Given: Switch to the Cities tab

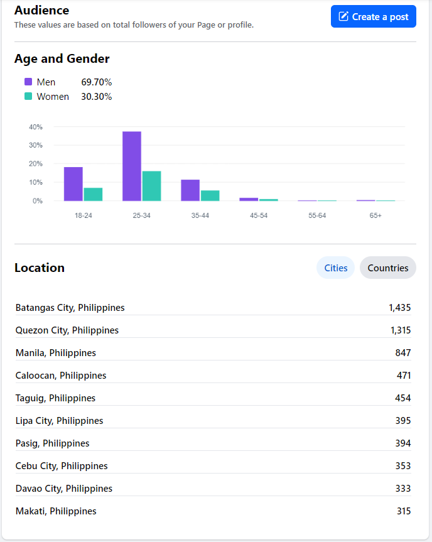Looking at the screenshot, I should (x=335, y=268).
